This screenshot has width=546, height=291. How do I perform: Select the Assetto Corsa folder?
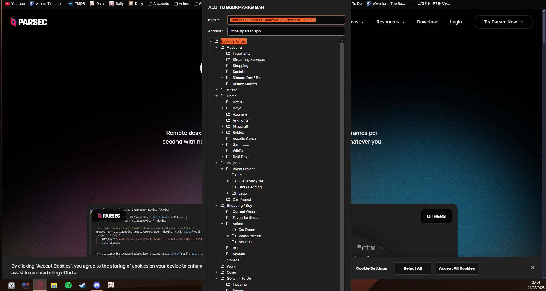point(244,139)
